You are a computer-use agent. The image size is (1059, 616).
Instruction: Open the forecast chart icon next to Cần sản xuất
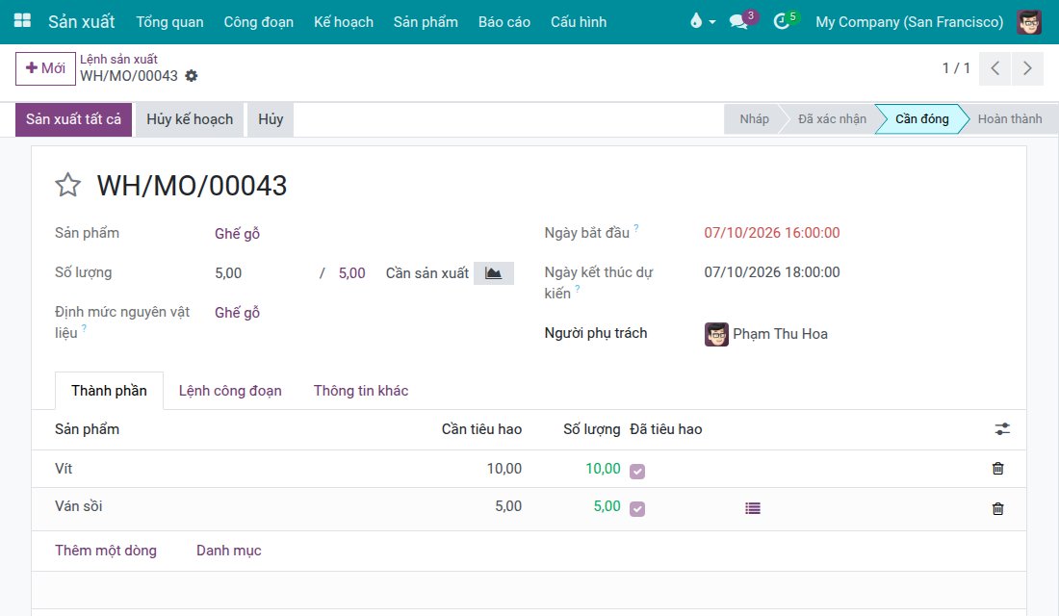click(x=493, y=273)
